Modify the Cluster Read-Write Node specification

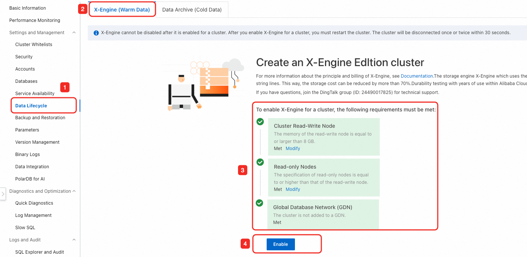(x=293, y=149)
